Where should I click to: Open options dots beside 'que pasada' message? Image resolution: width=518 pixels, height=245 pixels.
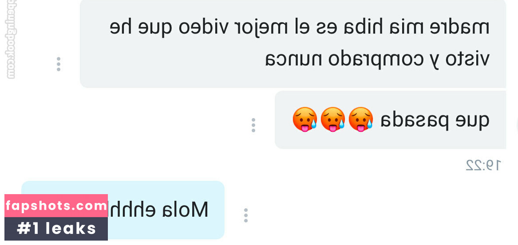click(x=253, y=125)
